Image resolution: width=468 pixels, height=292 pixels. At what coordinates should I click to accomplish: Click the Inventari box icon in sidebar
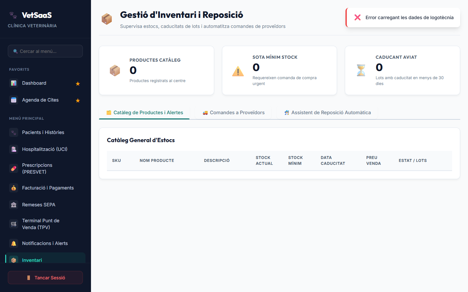tap(14, 260)
